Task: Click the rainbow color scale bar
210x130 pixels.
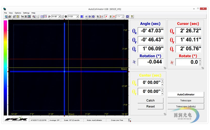Action: [5, 68]
